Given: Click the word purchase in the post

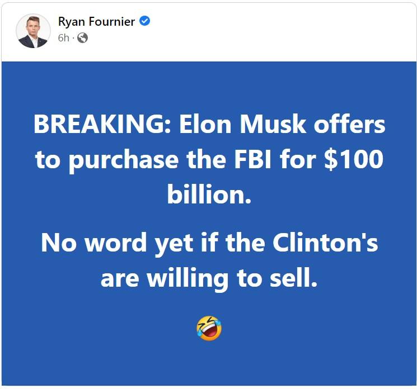Looking at the screenshot, I should point(124,160).
